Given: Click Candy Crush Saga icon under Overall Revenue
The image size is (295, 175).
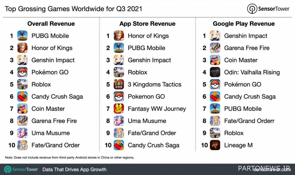Looking at the screenshot, I should [x=22, y=96].
